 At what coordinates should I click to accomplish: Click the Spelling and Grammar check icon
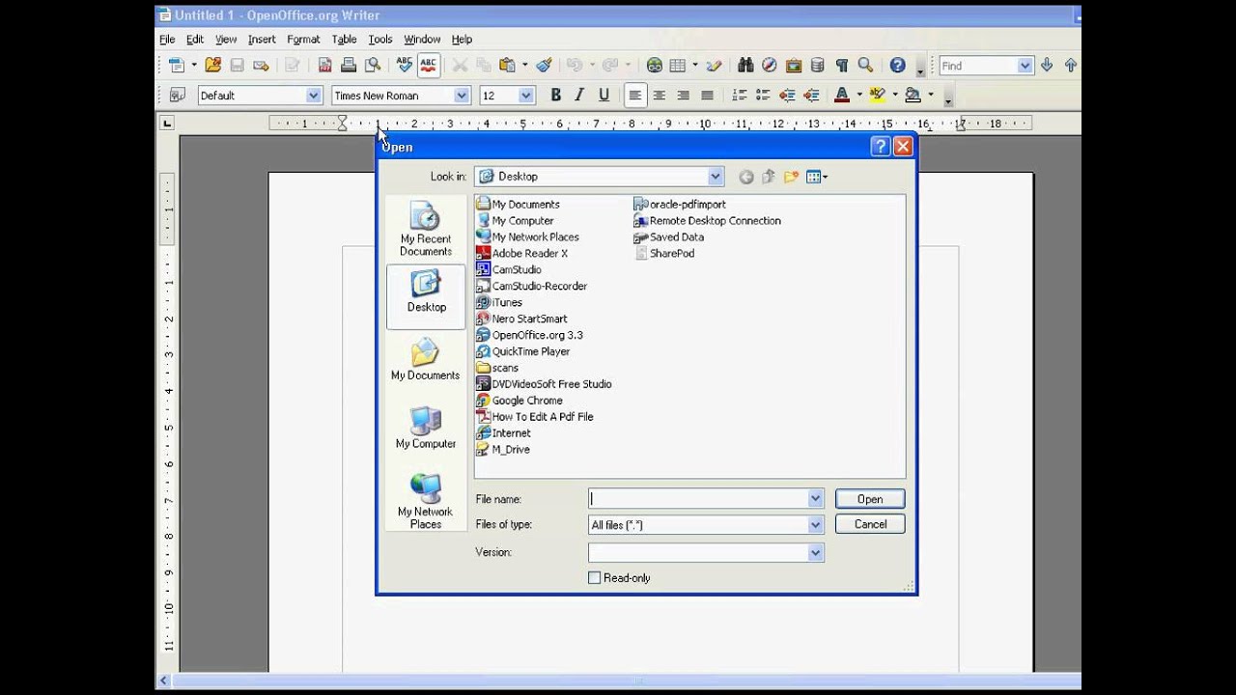pyautogui.click(x=405, y=66)
